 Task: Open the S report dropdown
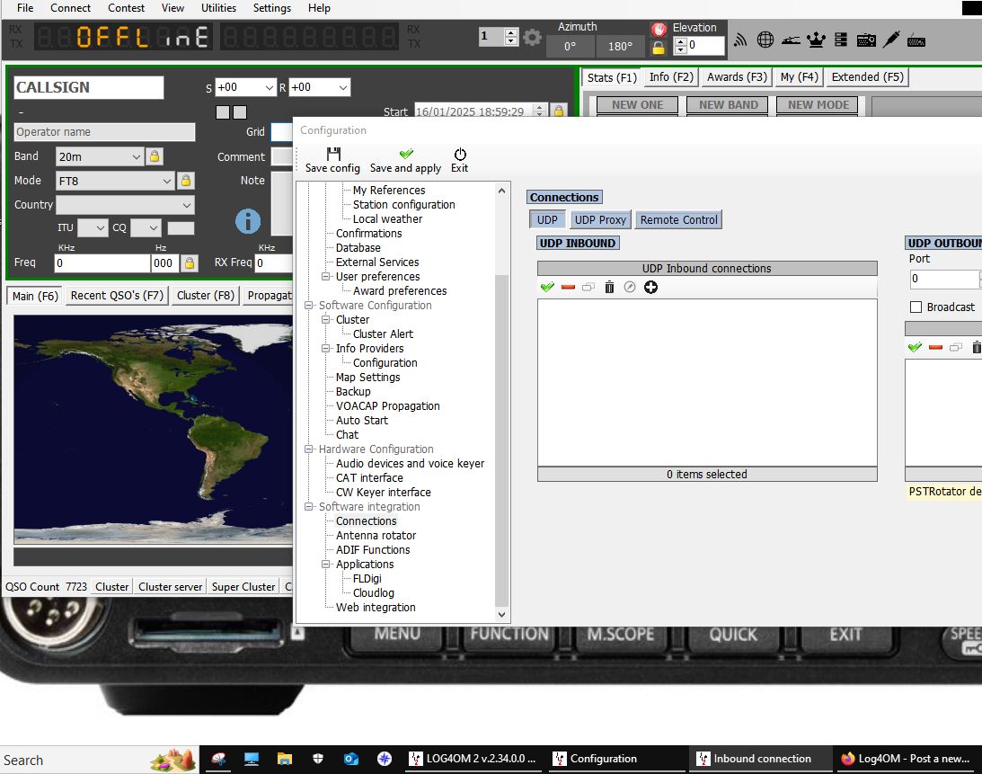245,87
